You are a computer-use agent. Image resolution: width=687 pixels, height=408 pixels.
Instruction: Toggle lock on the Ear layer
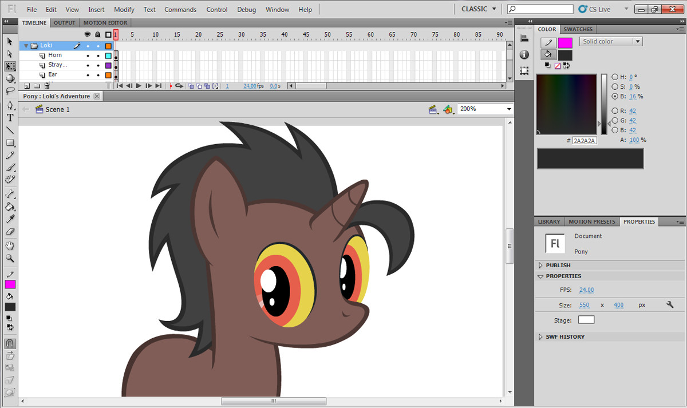[98, 75]
